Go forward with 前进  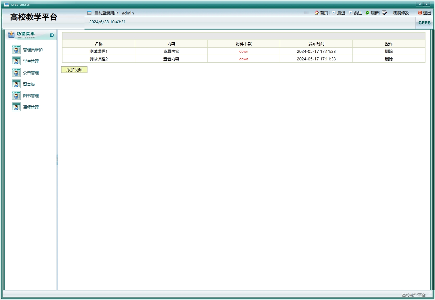click(x=358, y=13)
